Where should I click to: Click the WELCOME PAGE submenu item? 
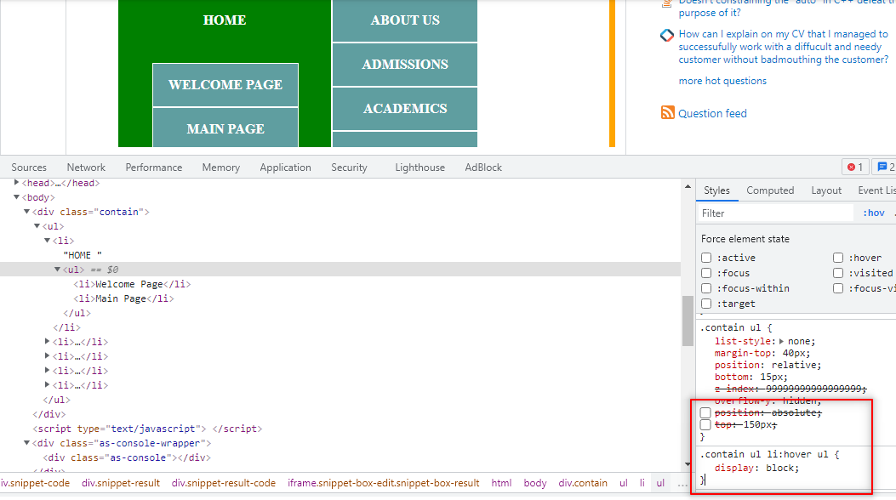pyautogui.click(x=225, y=85)
